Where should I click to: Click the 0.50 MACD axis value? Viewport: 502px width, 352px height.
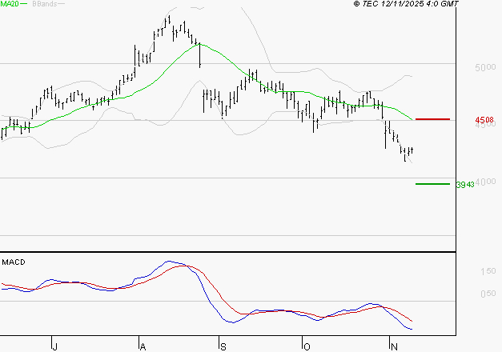click(488, 294)
